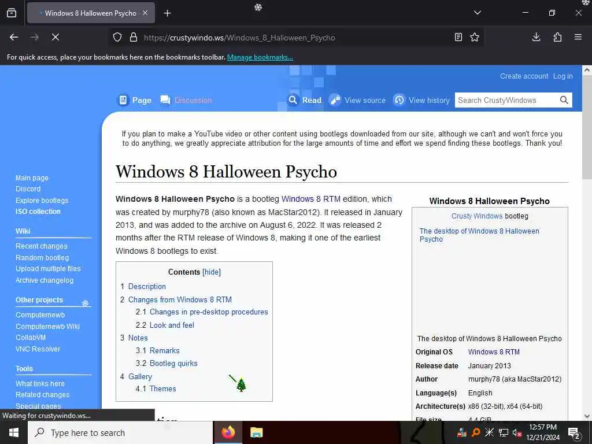Open What links here link
Screen dimensions: 592x444
point(40,383)
